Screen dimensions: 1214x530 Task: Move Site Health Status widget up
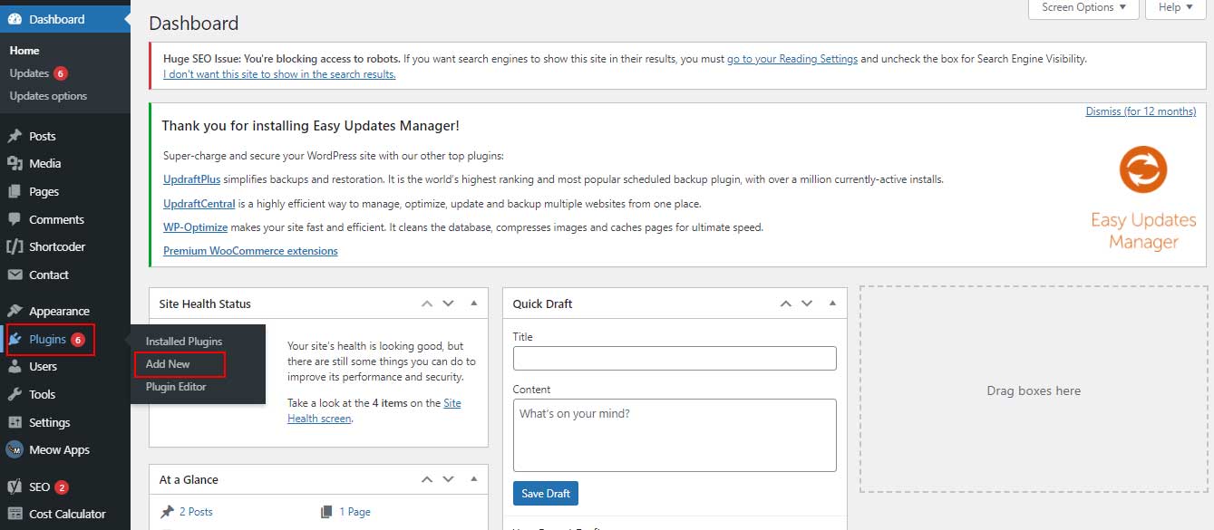tap(427, 304)
